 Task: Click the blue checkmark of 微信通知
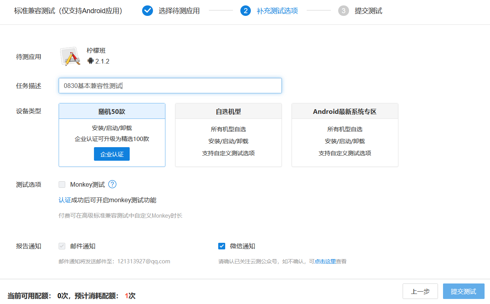222,246
